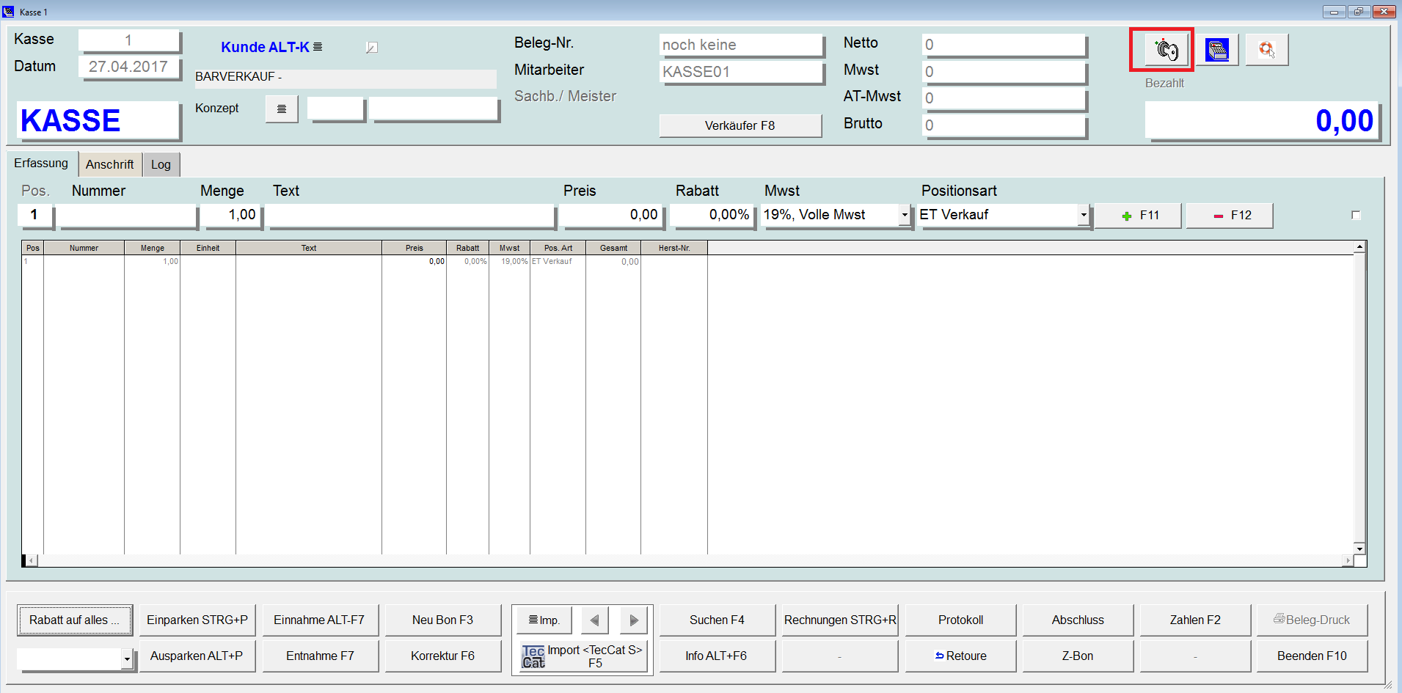This screenshot has height=693, width=1402.
Task: Click the Preis input field
Action: tap(612, 215)
